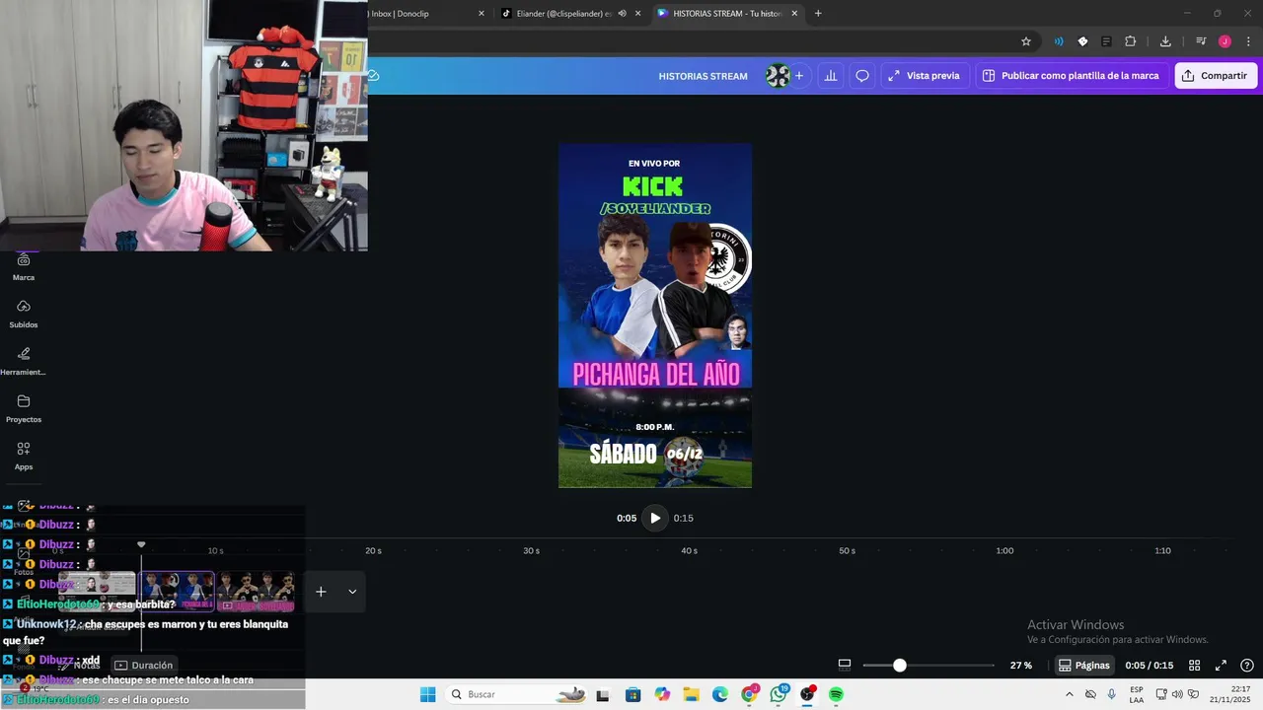Add a new page with timeline plus
Screen dimensions: 1263x710
[x=321, y=592]
